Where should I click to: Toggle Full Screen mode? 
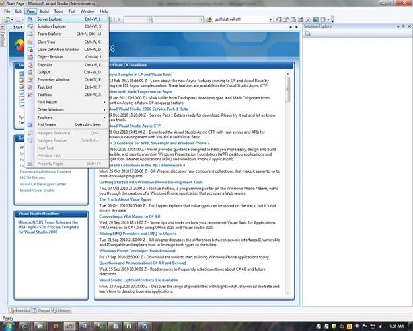click(67, 125)
